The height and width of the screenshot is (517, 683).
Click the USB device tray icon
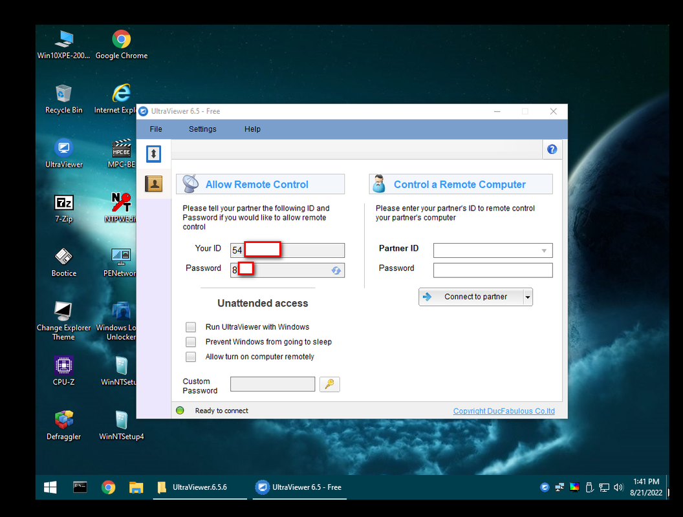(589, 487)
